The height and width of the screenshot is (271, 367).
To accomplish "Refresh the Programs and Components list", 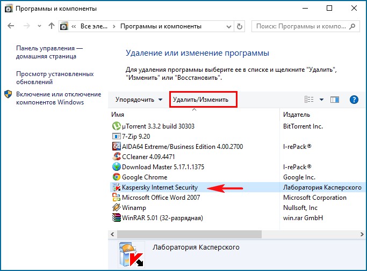I will tap(240, 26).
